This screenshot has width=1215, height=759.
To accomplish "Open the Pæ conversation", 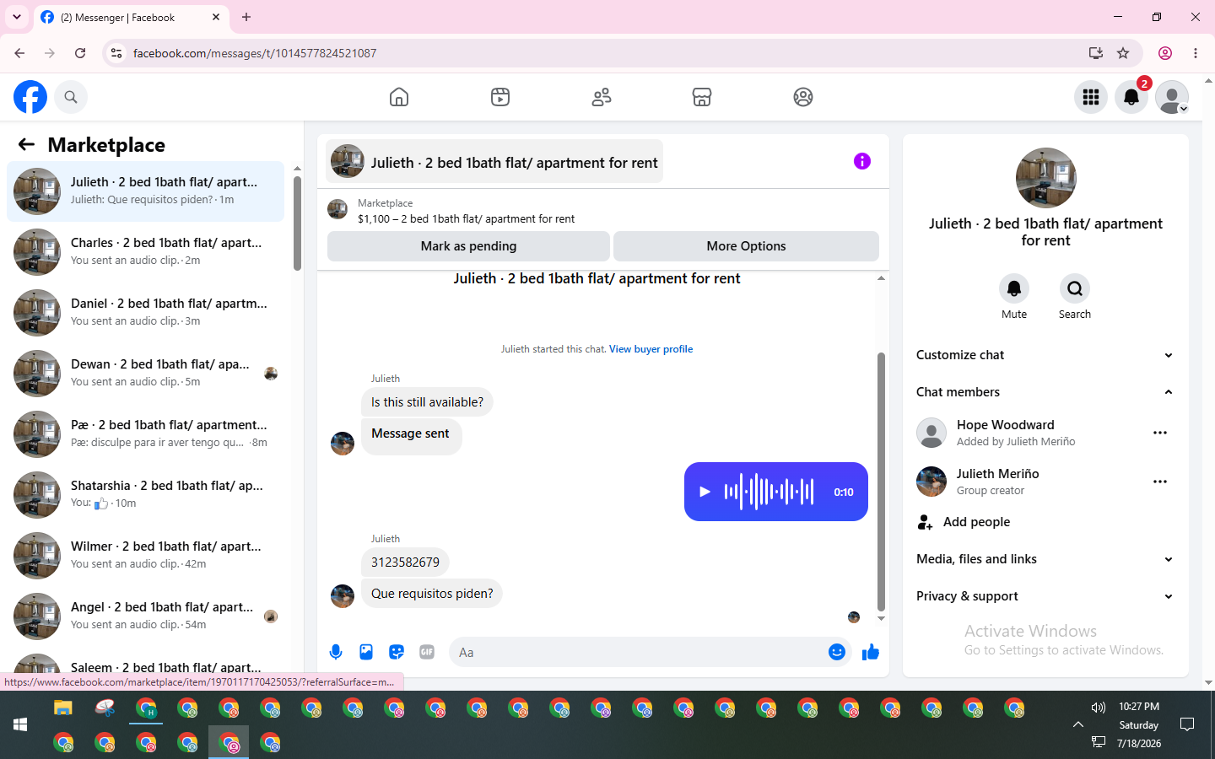I will [x=145, y=434].
